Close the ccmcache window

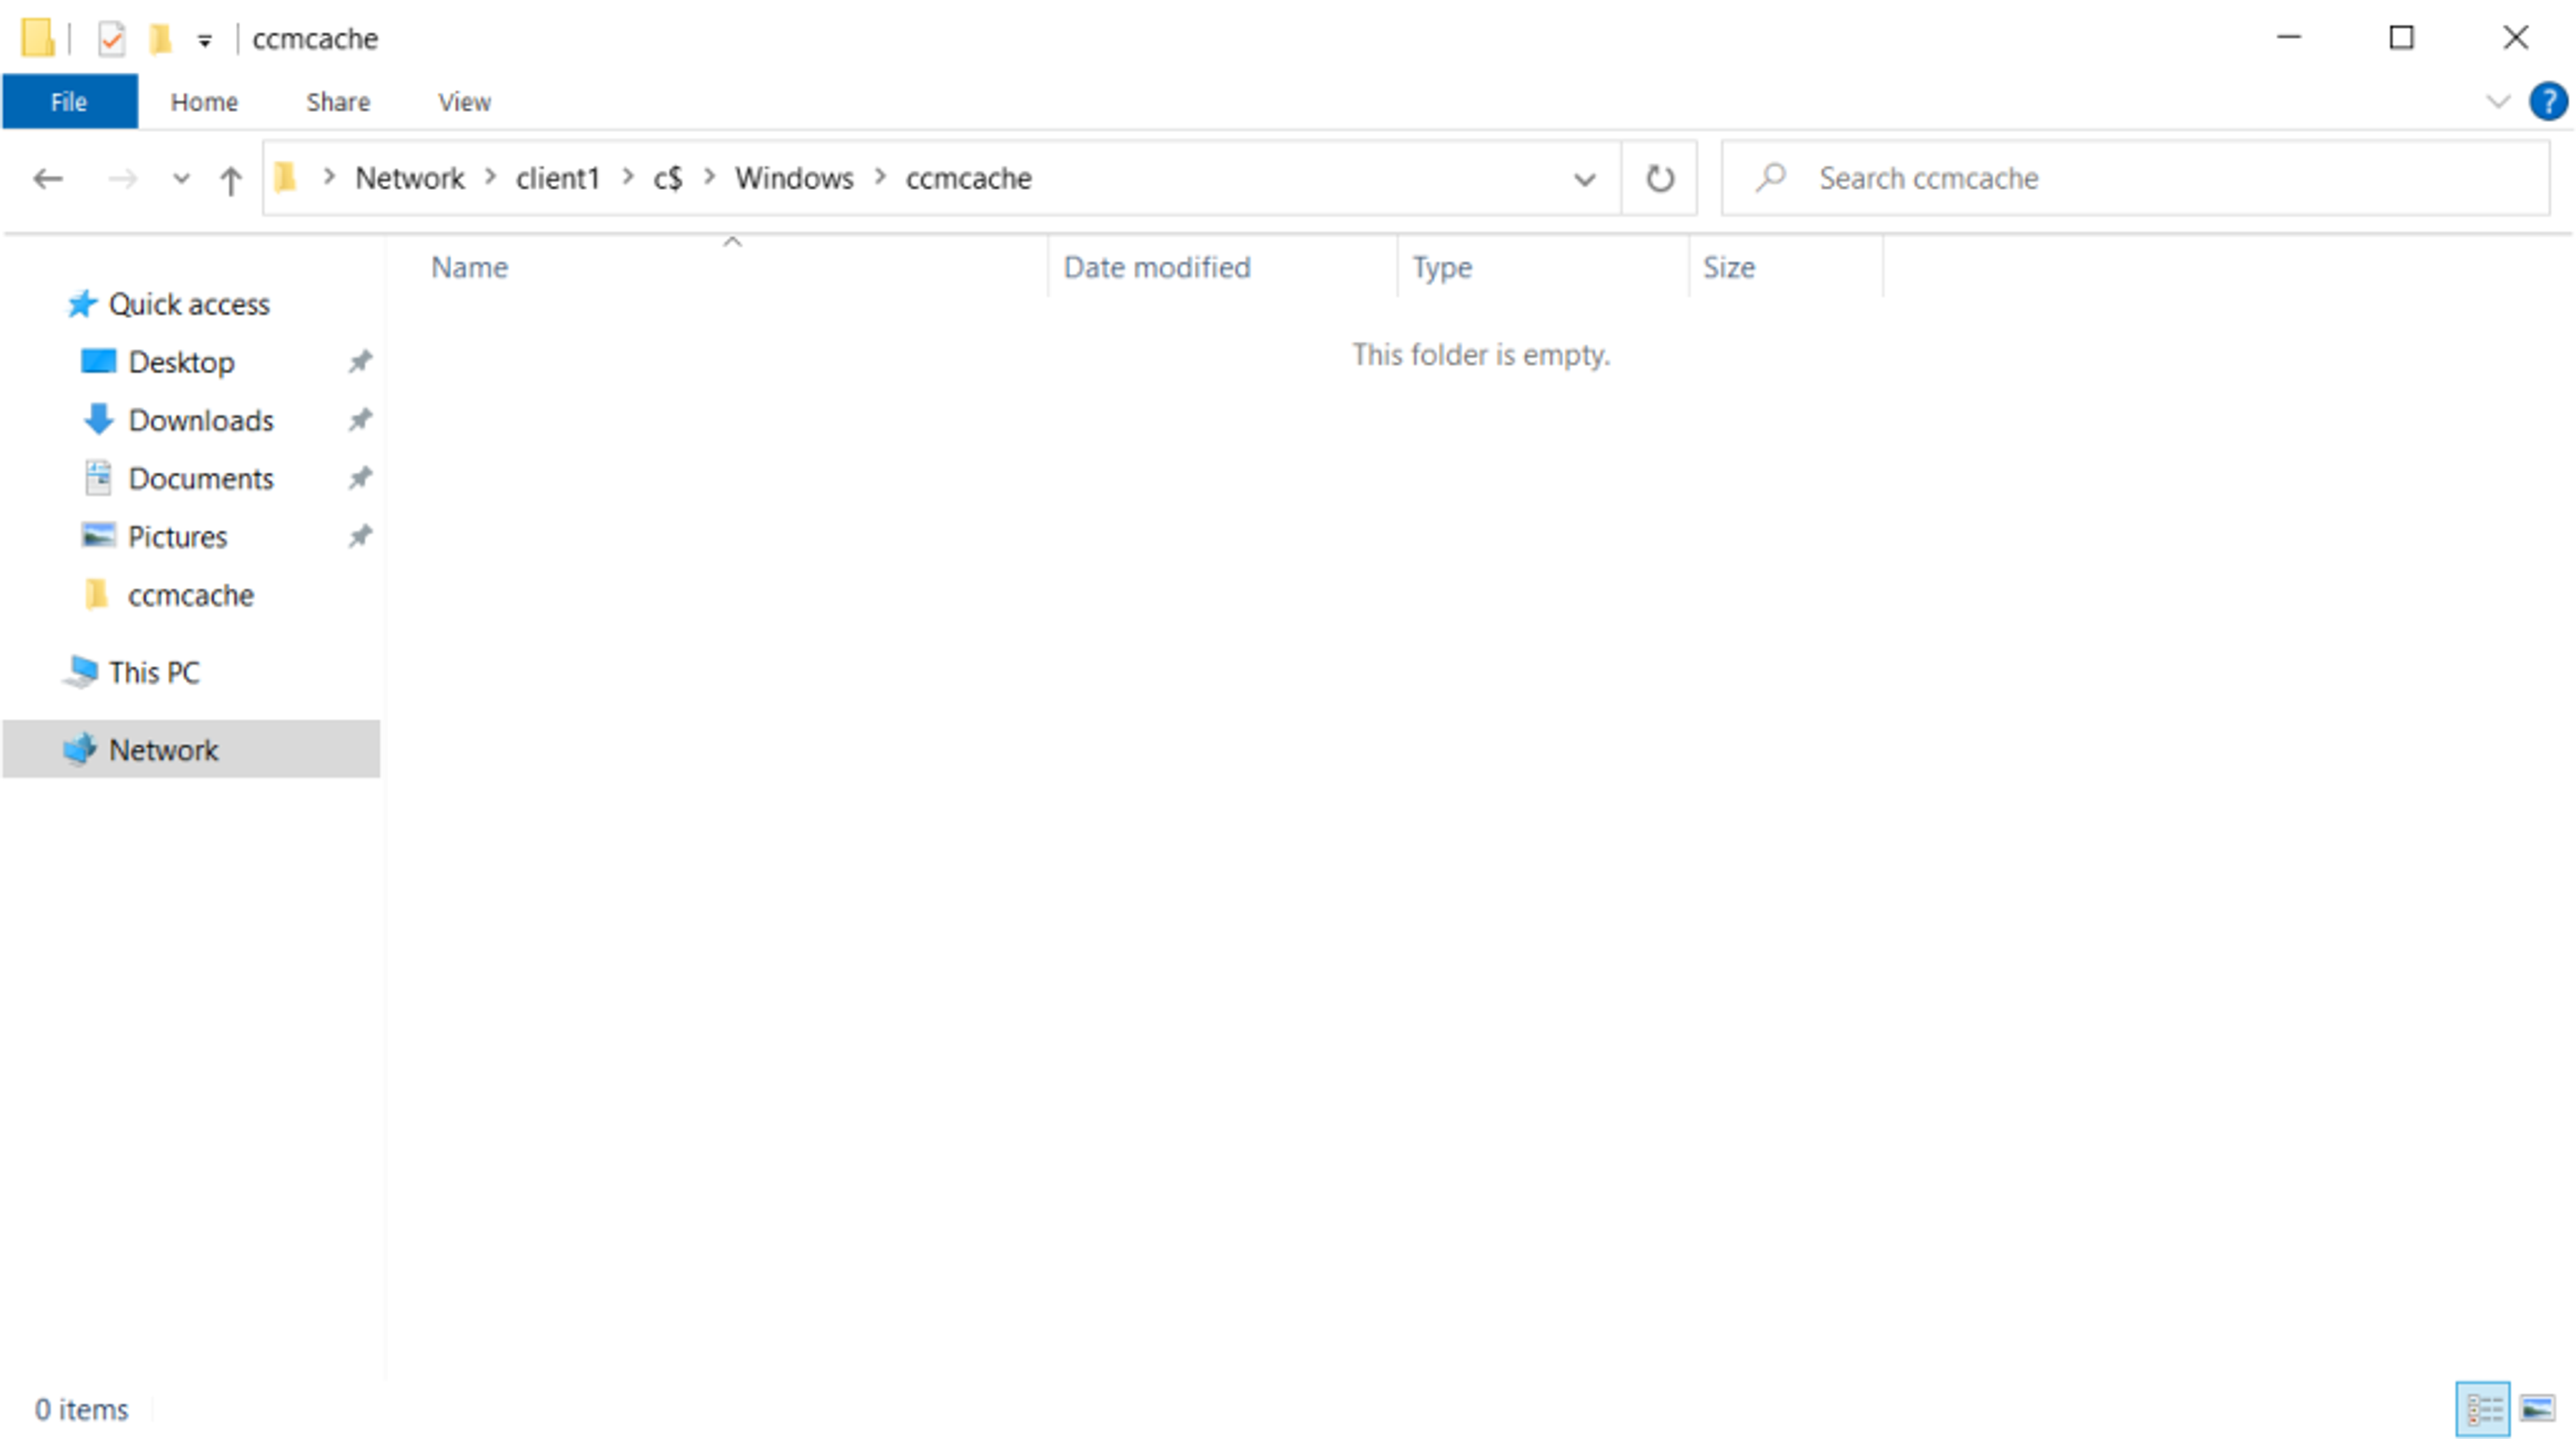pyautogui.click(x=2516, y=38)
